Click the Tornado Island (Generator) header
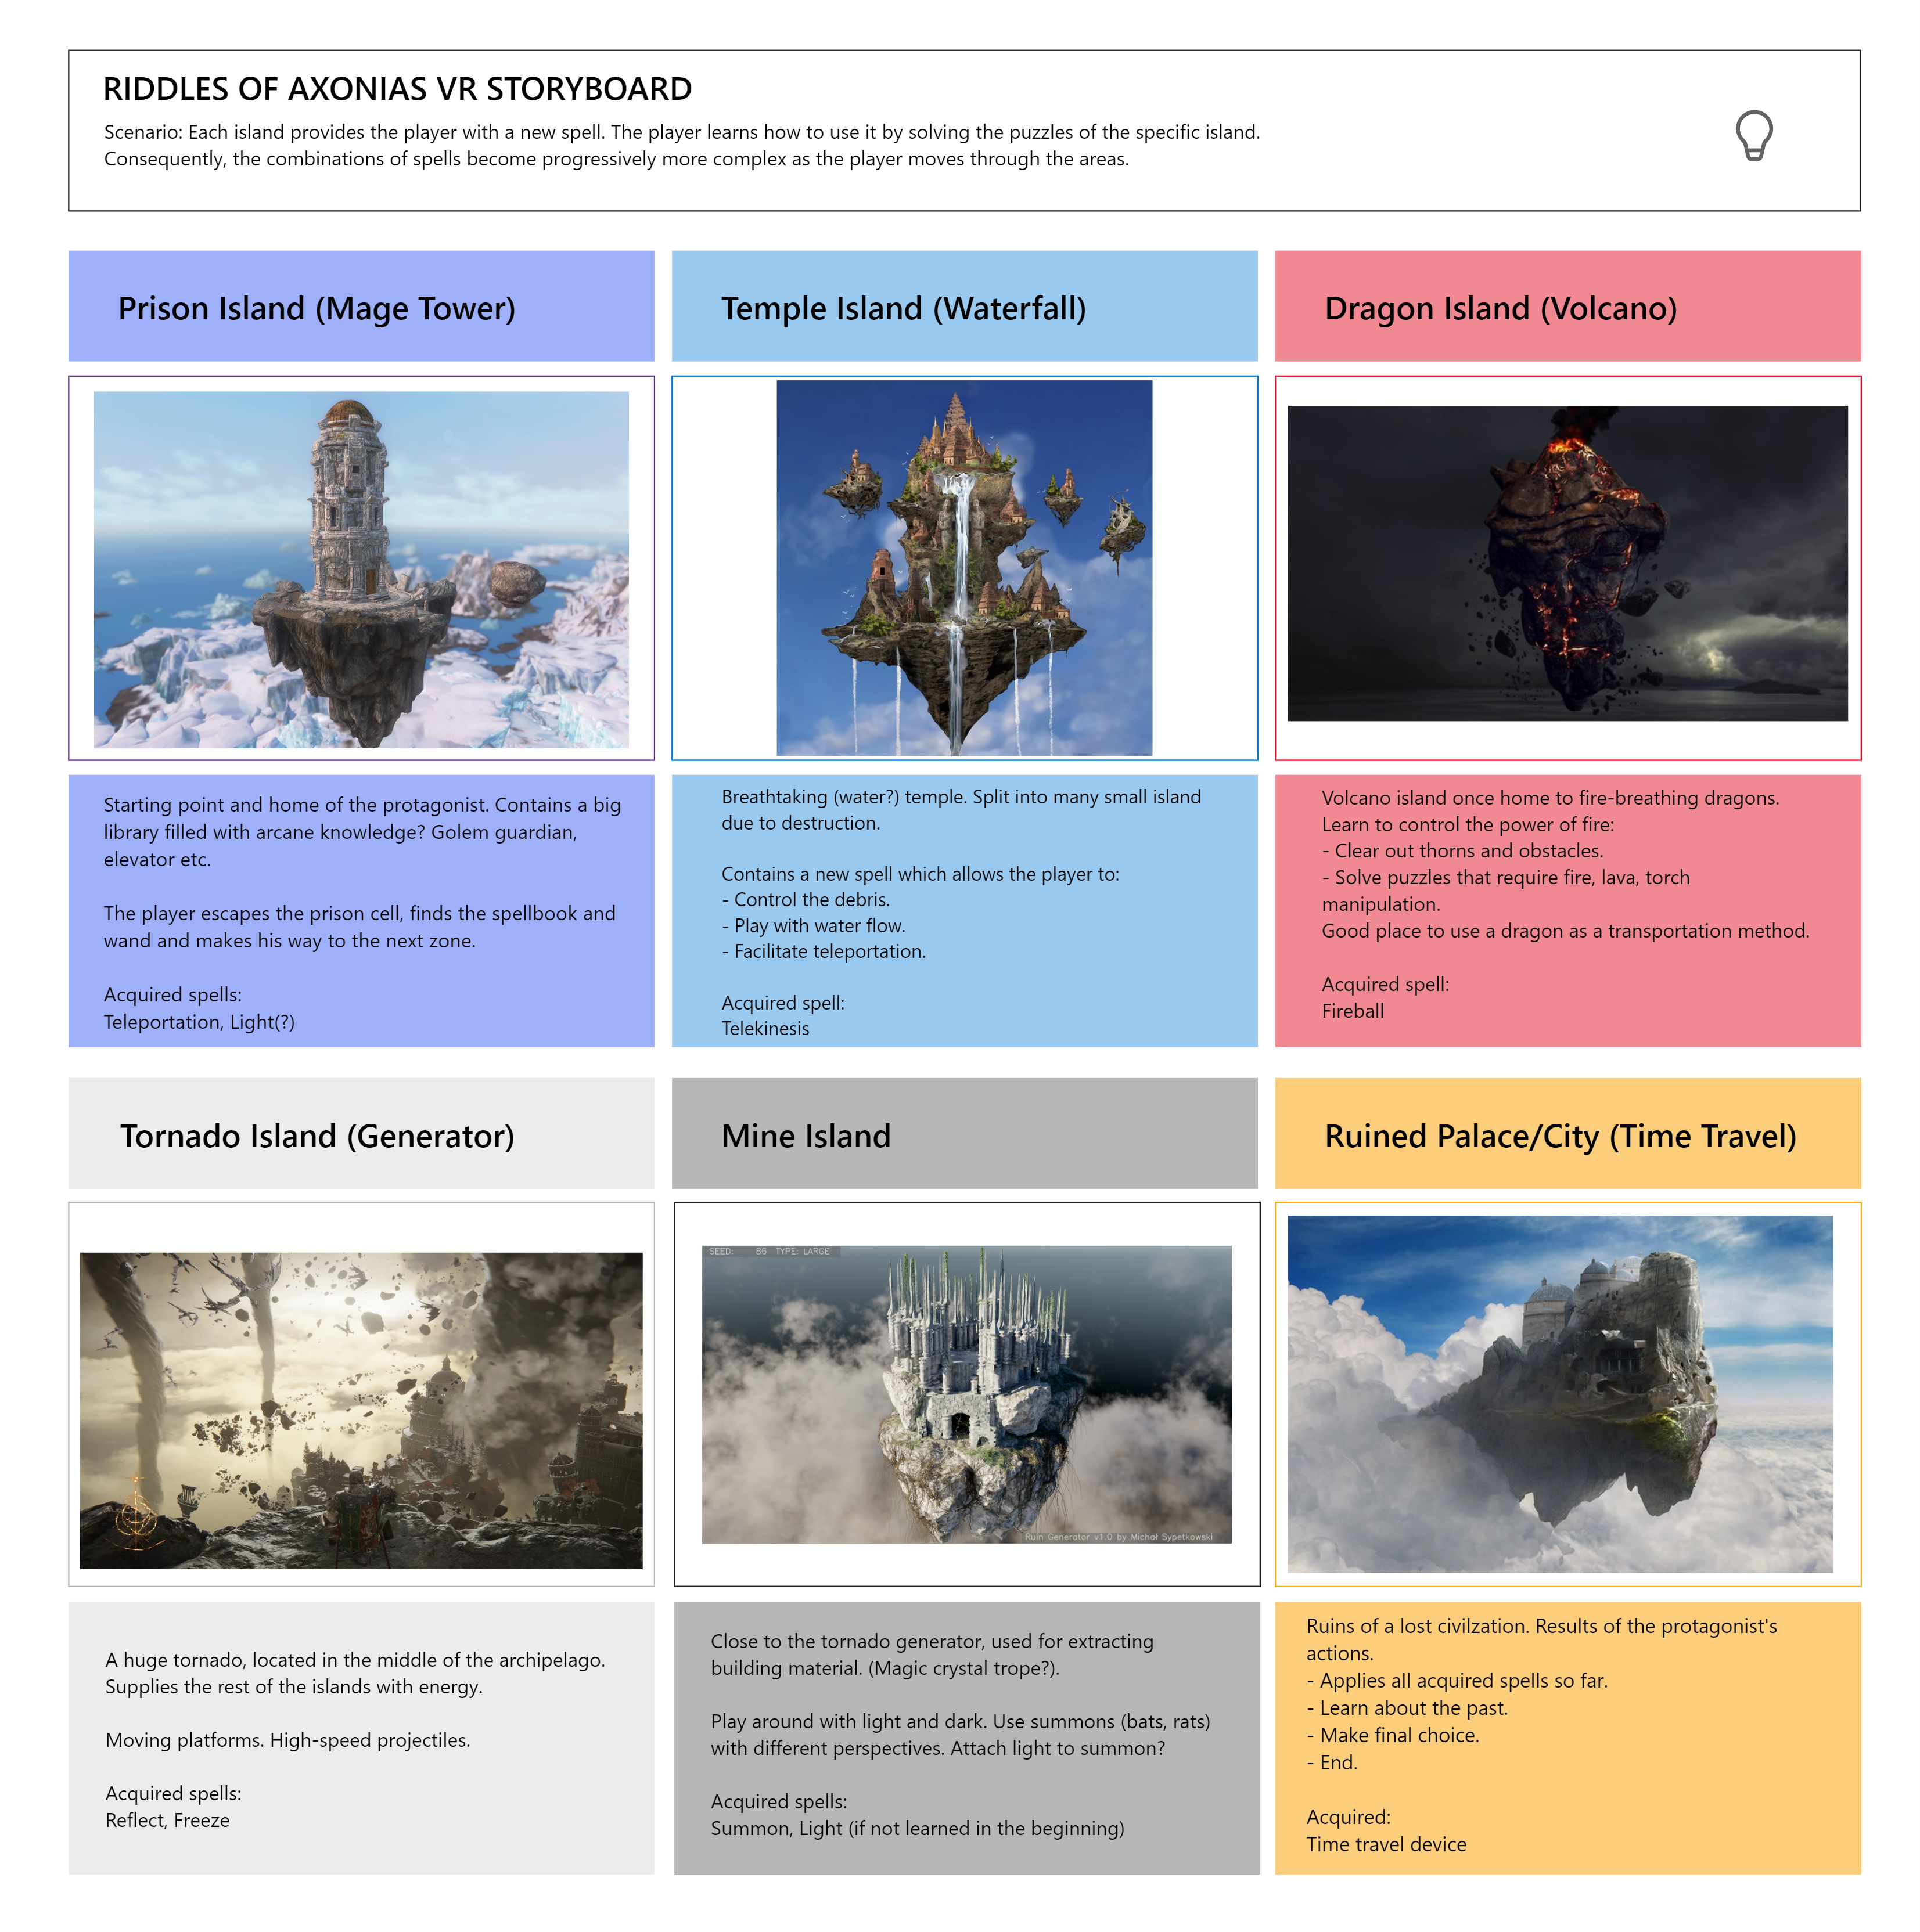 [317, 1136]
